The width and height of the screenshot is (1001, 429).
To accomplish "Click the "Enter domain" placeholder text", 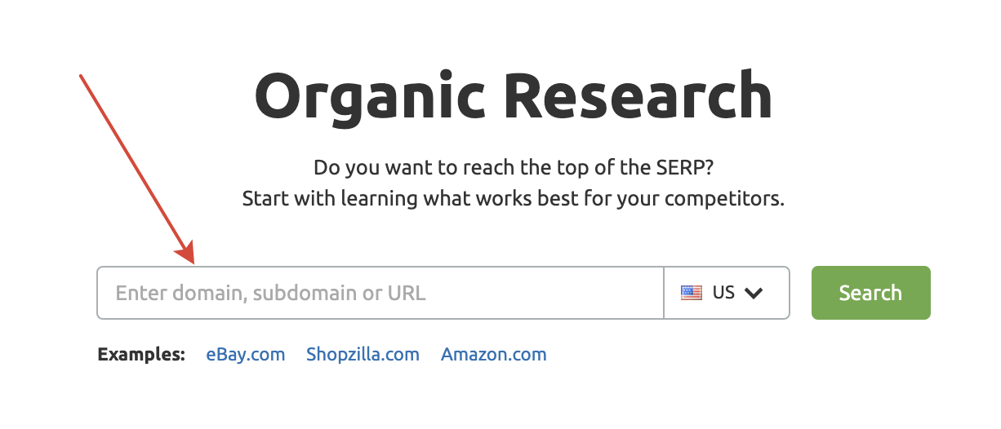I will point(270,293).
